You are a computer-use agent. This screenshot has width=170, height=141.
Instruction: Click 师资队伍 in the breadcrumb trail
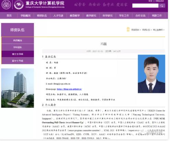(146, 30)
